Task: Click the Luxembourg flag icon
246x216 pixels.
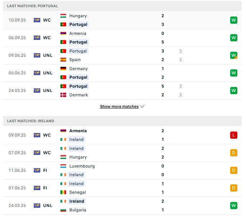Action: pyautogui.click(x=63, y=166)
